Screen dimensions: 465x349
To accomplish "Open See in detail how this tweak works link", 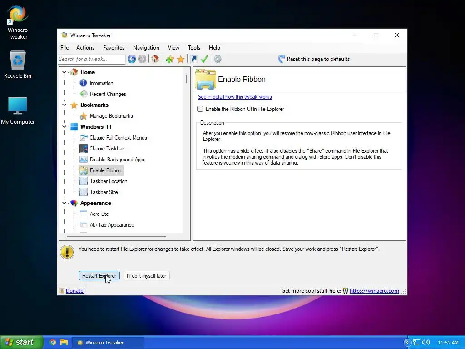I will click(x=235, y=97).
